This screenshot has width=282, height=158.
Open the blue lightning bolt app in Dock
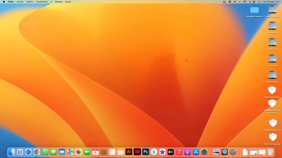point(154,152)
